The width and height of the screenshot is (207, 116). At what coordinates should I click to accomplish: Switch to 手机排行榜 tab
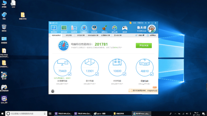coord(81,35)
